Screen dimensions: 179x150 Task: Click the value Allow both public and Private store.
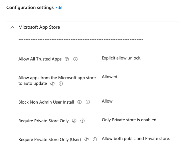click(136, 139)
